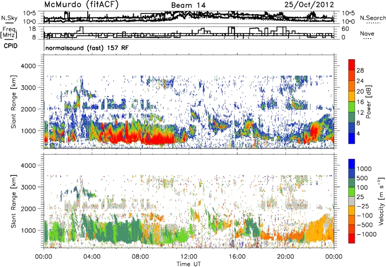Click the '04:00' time tick label
Image resolution: width=386 pixels, height=267 pixels.
(92, 257)
